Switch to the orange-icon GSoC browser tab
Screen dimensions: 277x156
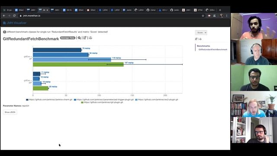pos(91,10)
